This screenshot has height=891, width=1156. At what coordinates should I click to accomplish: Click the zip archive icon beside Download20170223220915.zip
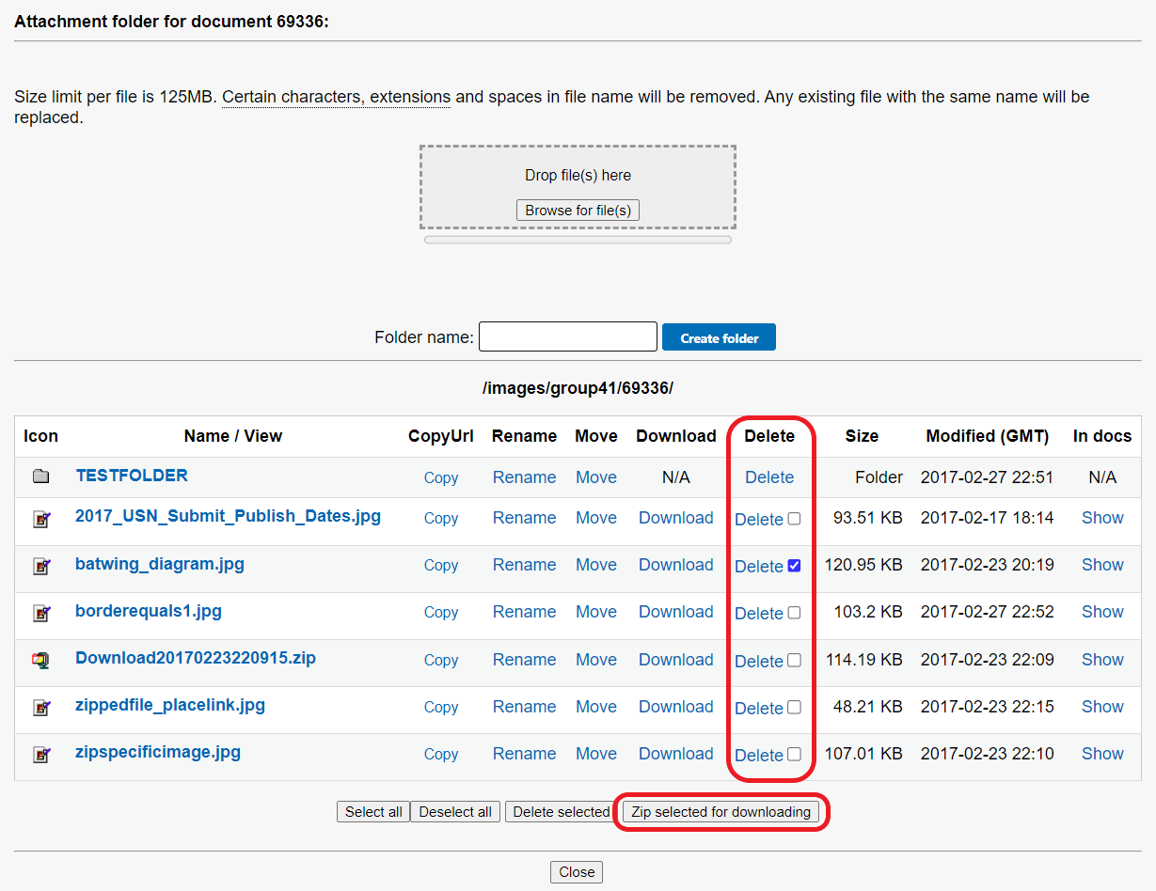pos(40,661)
